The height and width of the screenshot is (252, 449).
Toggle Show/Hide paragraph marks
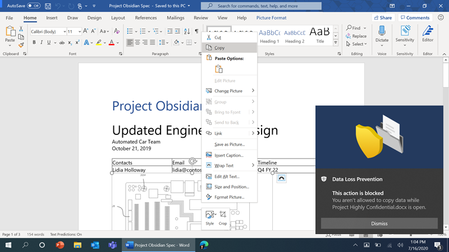click(196, 31)
